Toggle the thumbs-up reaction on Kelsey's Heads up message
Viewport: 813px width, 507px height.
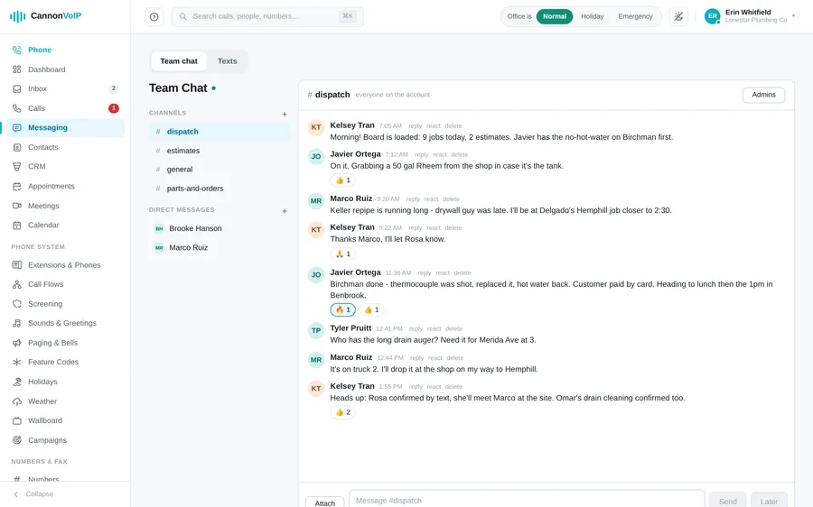coord(342,412)
